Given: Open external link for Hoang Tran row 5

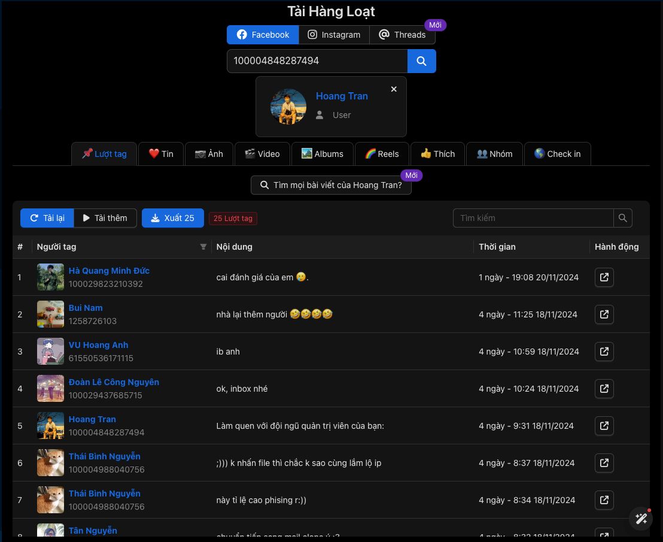Looking at the screenshot, I should pos(604,426).
